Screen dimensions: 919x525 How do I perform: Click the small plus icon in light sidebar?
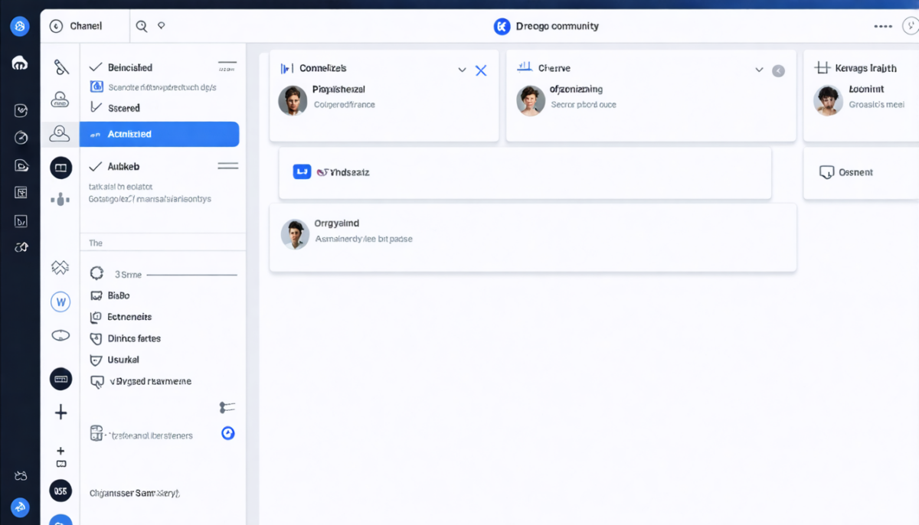pos(61,451)
